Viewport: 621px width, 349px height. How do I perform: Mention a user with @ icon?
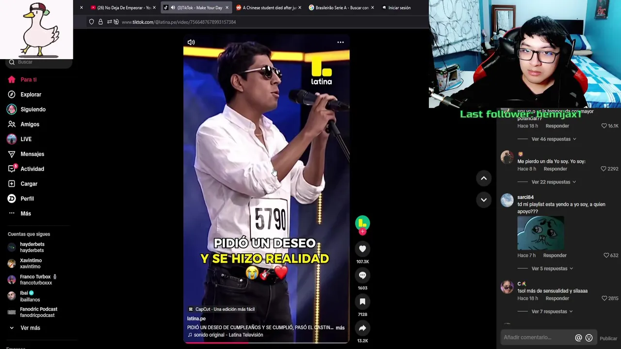(578, 338)
